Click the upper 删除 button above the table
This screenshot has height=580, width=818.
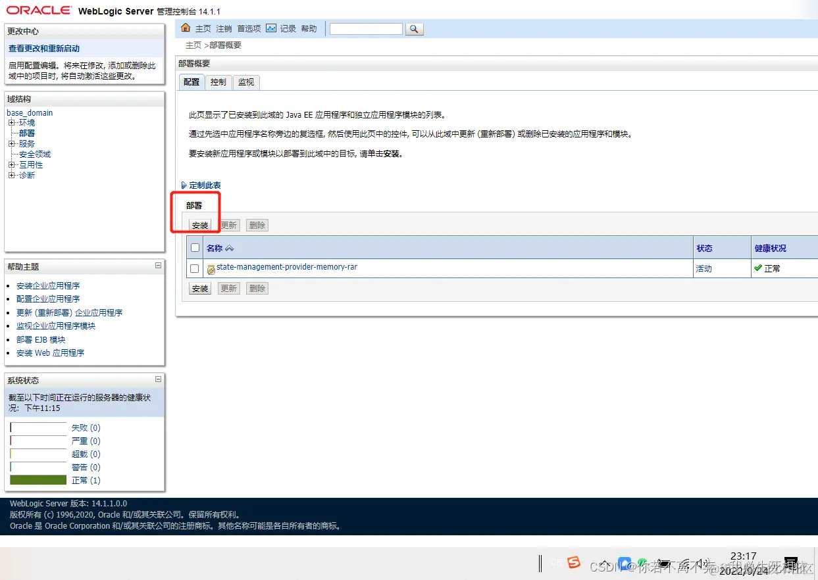pos(257,226)
